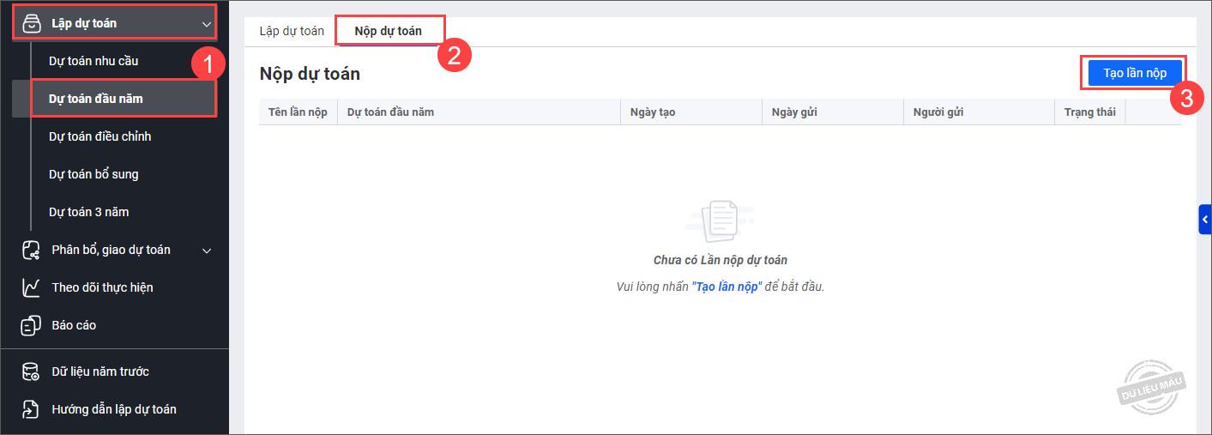Click the Phân bổ, giao dự toán icon
The height and width of the screenshot is (435, 1212).
[31, 250]
